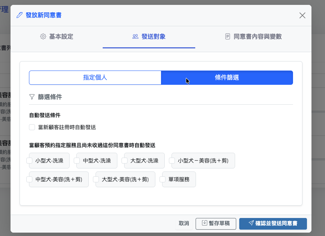The height and width of the screenshot is (236, 325).
Task: Check the 小型犬-洗澡 service
Action: 29,161
